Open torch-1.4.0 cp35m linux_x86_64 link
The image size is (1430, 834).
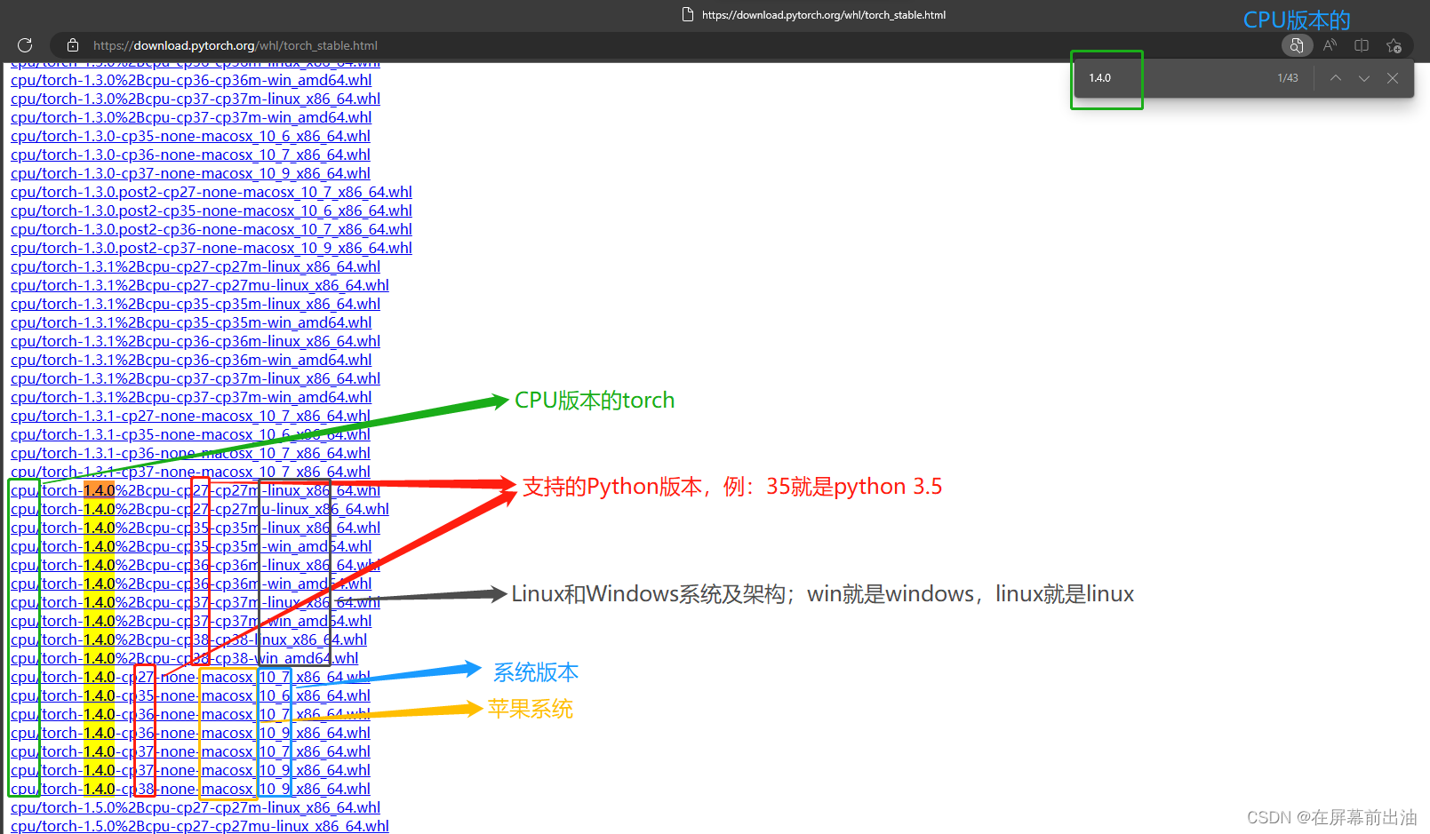click(196, 528)
